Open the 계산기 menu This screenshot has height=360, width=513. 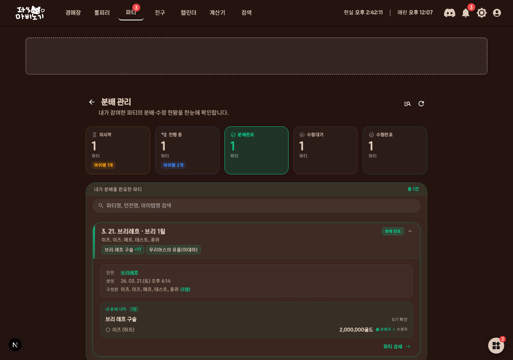(217, 12)
